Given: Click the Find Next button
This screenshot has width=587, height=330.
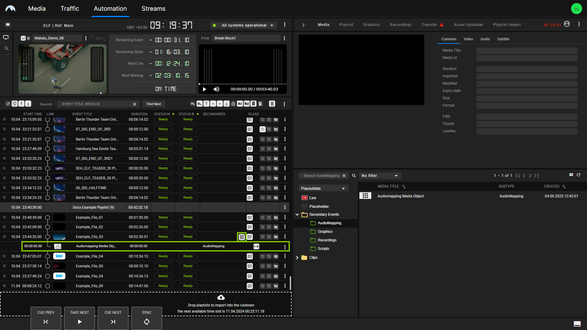Looking at the screenshot, I should click(154, 104).
